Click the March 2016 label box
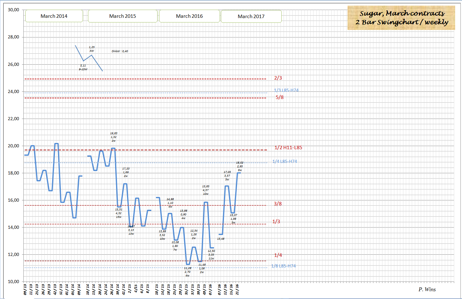Screen dimensions: 462x299 coord(189,16)
